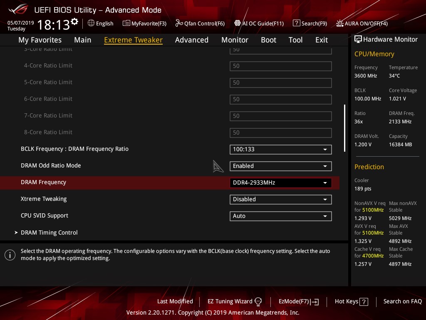426x320 pixels.
Task: Click the 5-Core Ratio Limit field
Action: 281,83
